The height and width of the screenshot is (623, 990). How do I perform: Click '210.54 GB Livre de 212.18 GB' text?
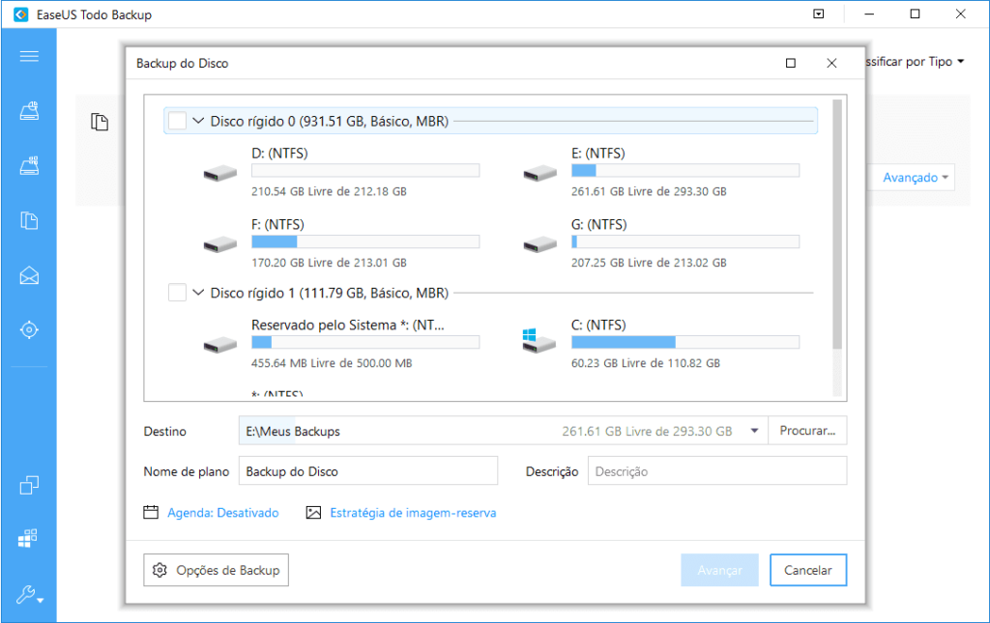pos(329,191)
